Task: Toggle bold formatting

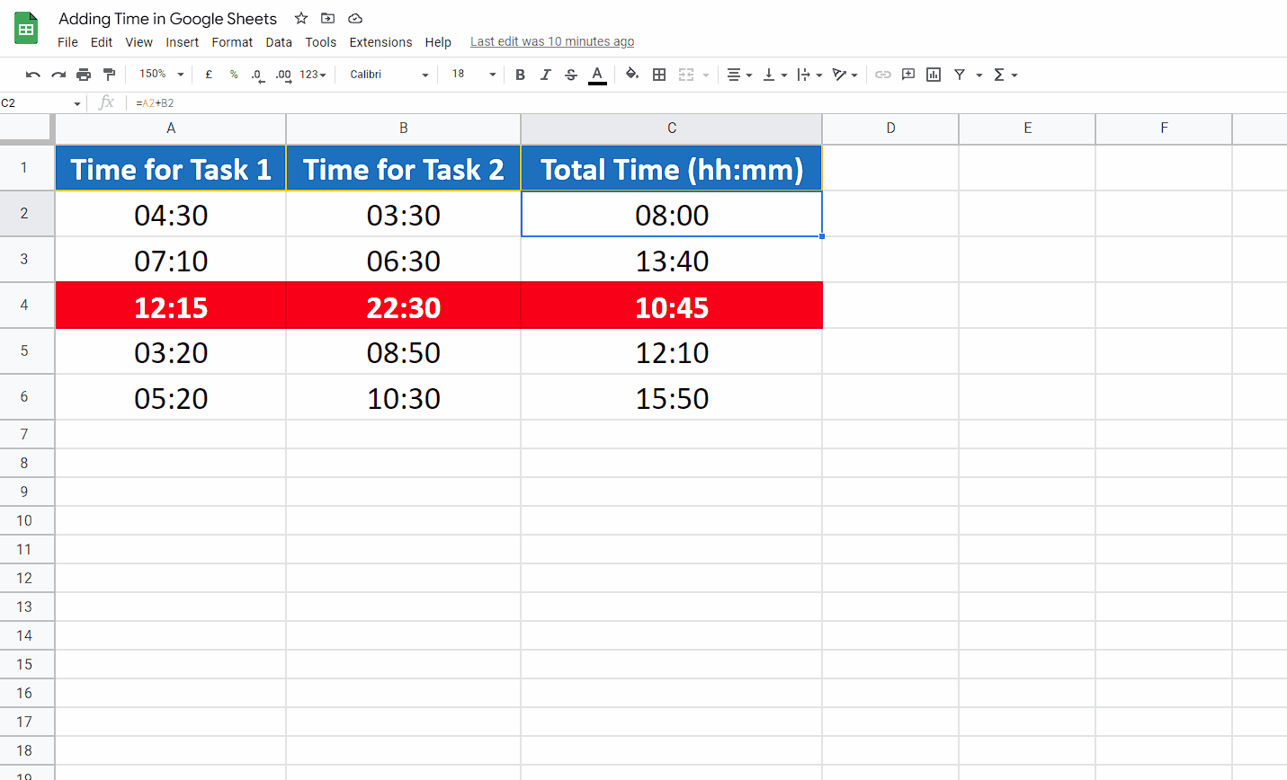Action: (x=520, y=75)
